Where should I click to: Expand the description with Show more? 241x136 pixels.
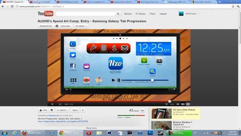click(91, 128)
